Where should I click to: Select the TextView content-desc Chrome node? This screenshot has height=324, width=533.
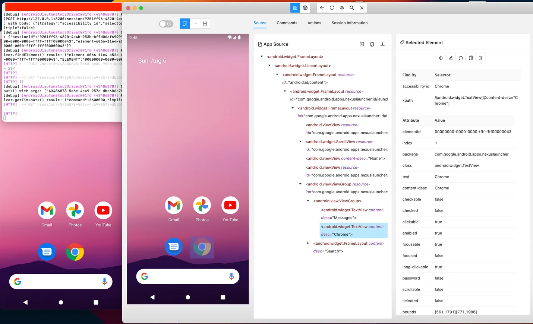pyautogui.click(x=353, y=231)
